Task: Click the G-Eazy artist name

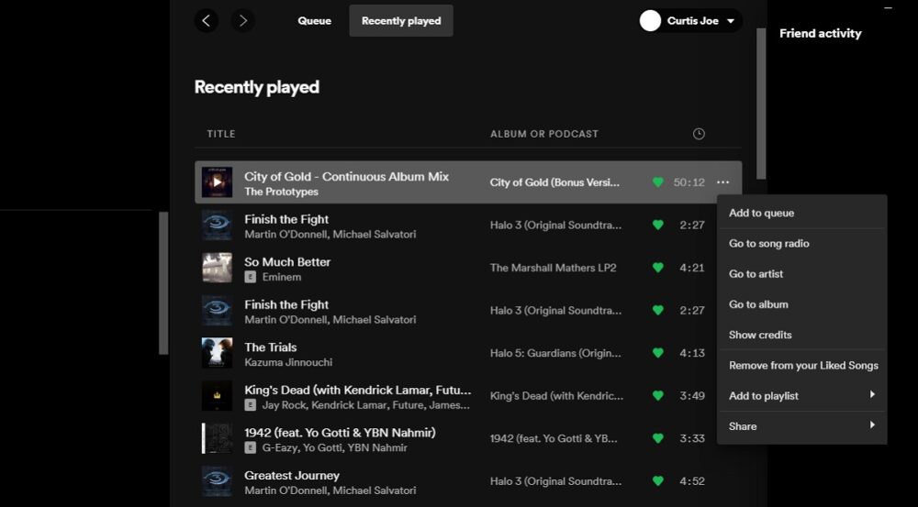Action: (279, 448)
